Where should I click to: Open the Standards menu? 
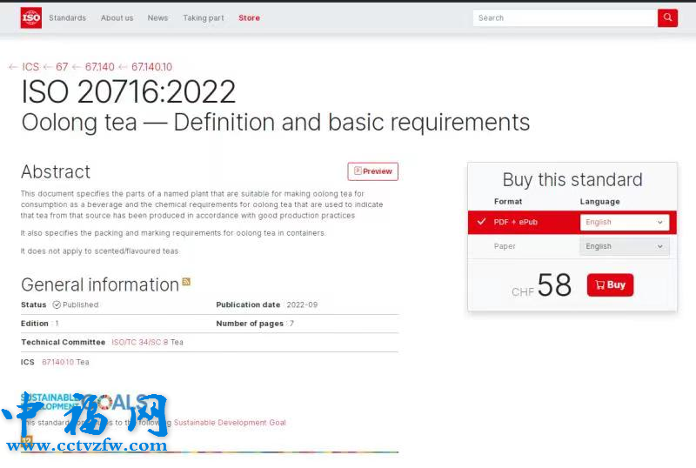(x=68, y=17)
